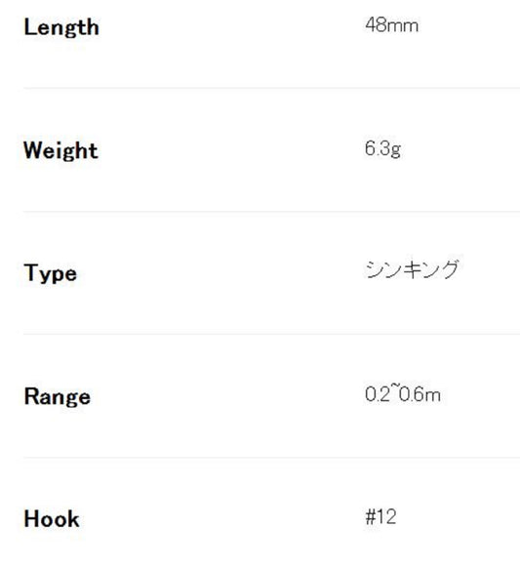The height and width of the screenshot is (569, 520).
Task: Click the divider below Type row
Action: tap(271, 334)
